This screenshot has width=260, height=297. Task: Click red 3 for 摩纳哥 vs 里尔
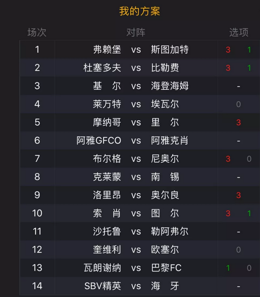point(238,122)
